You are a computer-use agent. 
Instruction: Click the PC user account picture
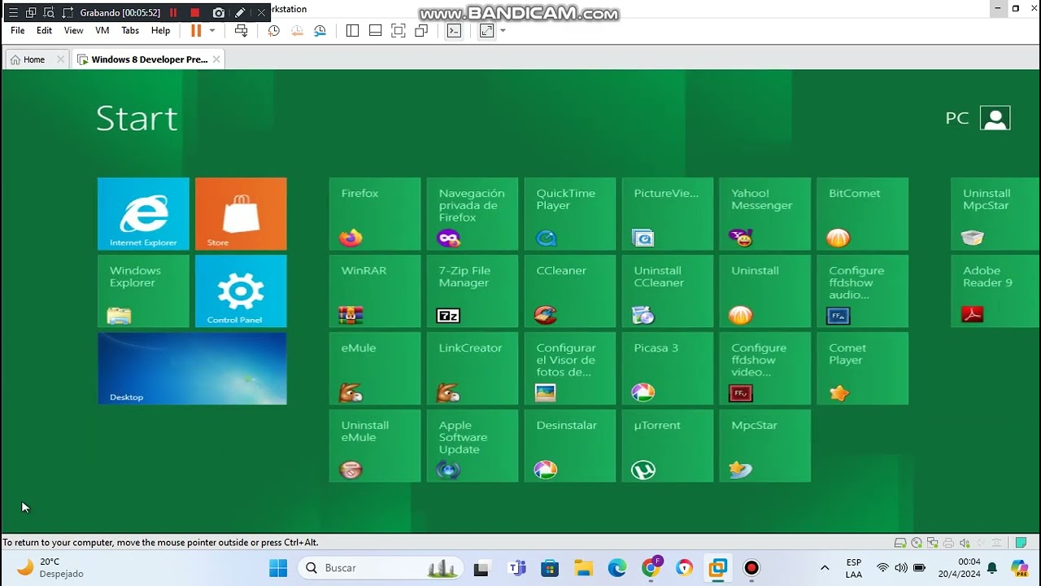click(995, 118)
